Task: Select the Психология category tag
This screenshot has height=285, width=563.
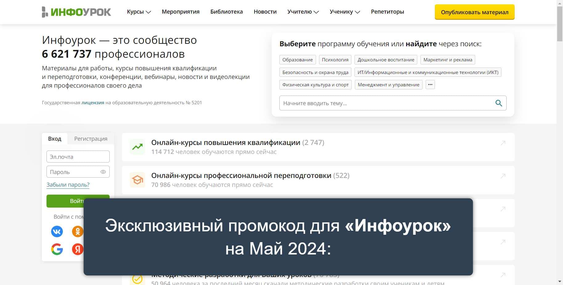Action: [335, 60]
